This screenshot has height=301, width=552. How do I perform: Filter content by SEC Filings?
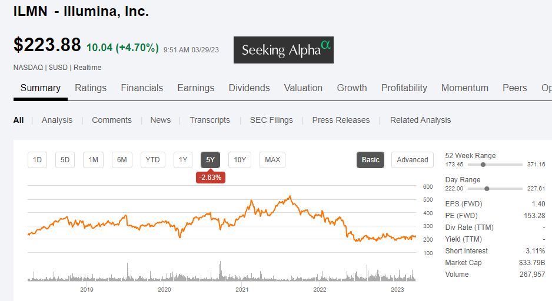(271, 120)
